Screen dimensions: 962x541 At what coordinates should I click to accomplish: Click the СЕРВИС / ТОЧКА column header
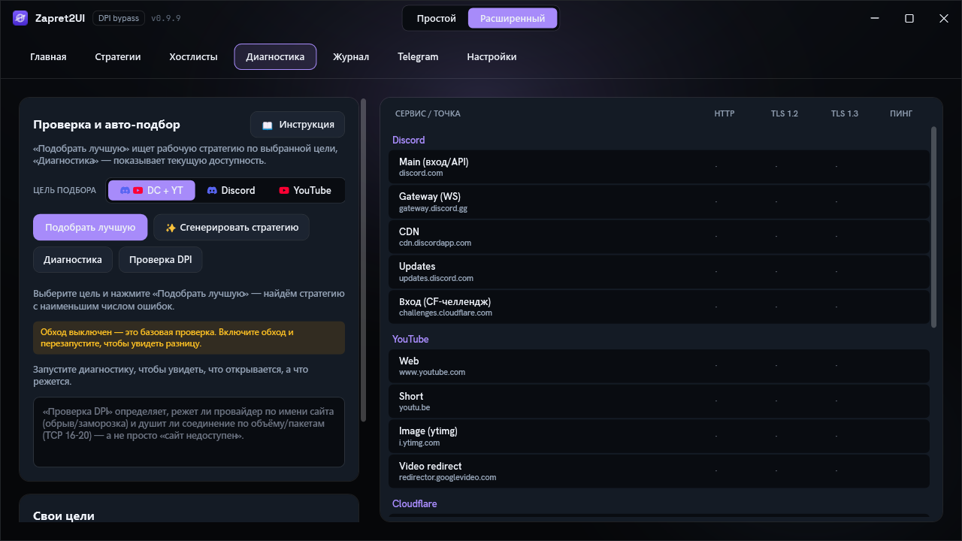pyautogui.click(x=428, y=113)
